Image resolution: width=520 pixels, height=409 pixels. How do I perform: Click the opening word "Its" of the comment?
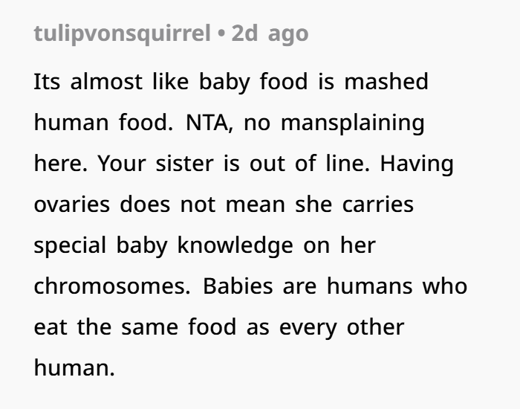[48, 82]
